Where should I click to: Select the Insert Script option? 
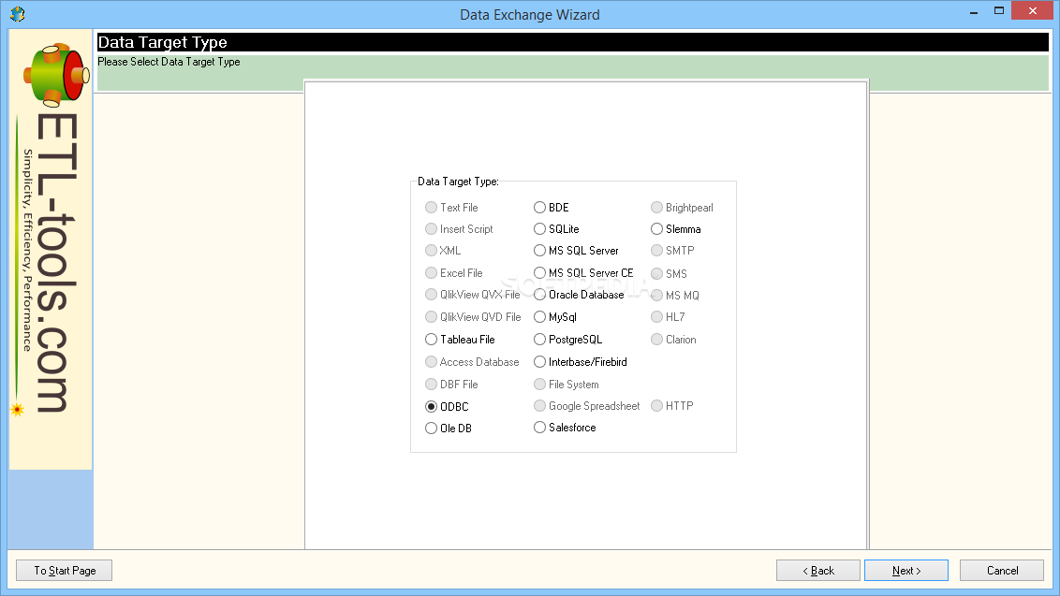458,229
